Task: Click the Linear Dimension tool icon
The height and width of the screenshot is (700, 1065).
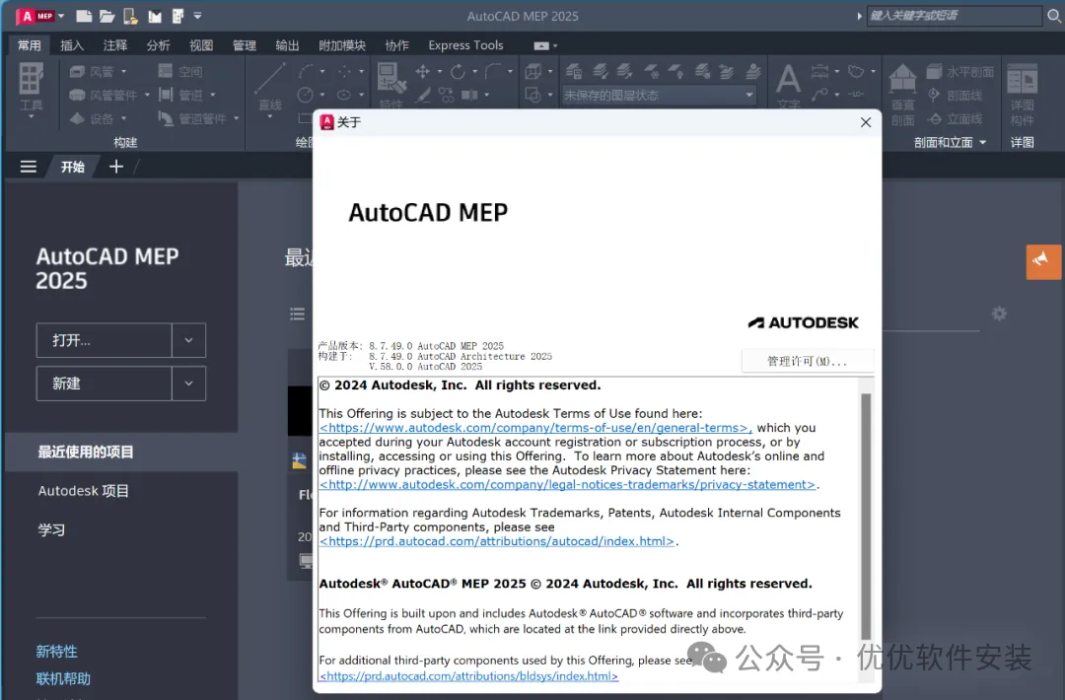Action: click(x=819, y=71)
